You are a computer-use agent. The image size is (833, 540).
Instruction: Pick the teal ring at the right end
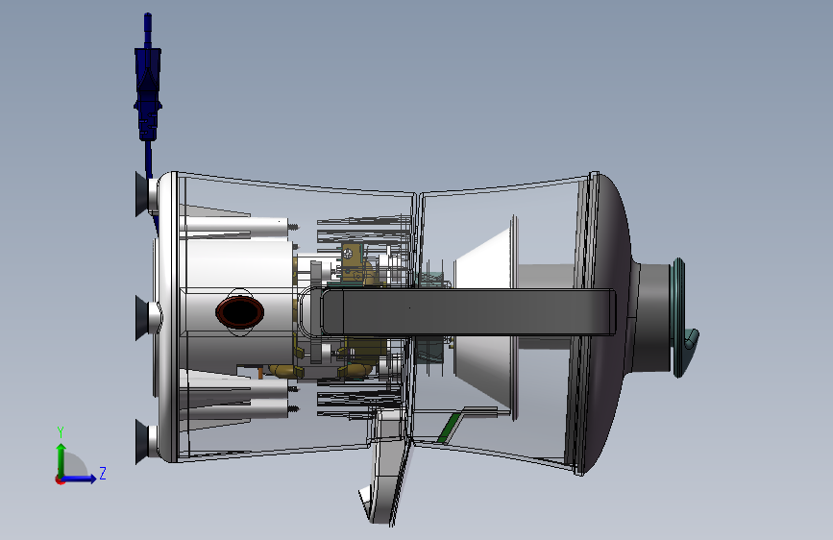click(679, 317)
